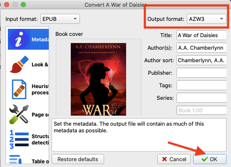Click the Convert A War of Daisies title
The image size is (231, 167).
(x=116, y=5)
